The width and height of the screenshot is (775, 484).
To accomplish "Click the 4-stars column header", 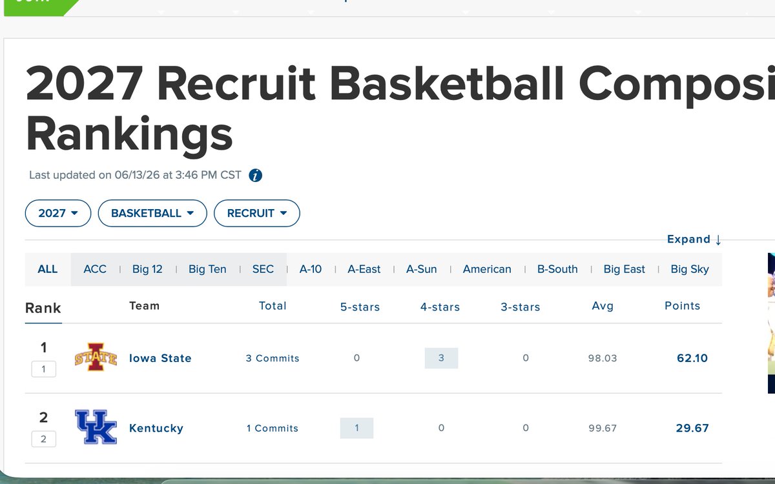I will pos(440,307).
